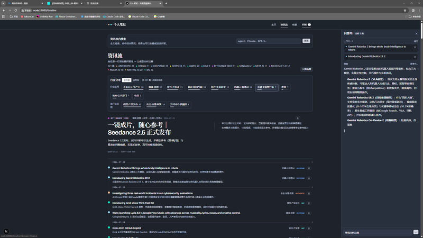Reload the current page
Image resolution: width=423 pixels, height=238 pixels.
tap(16, 10)
